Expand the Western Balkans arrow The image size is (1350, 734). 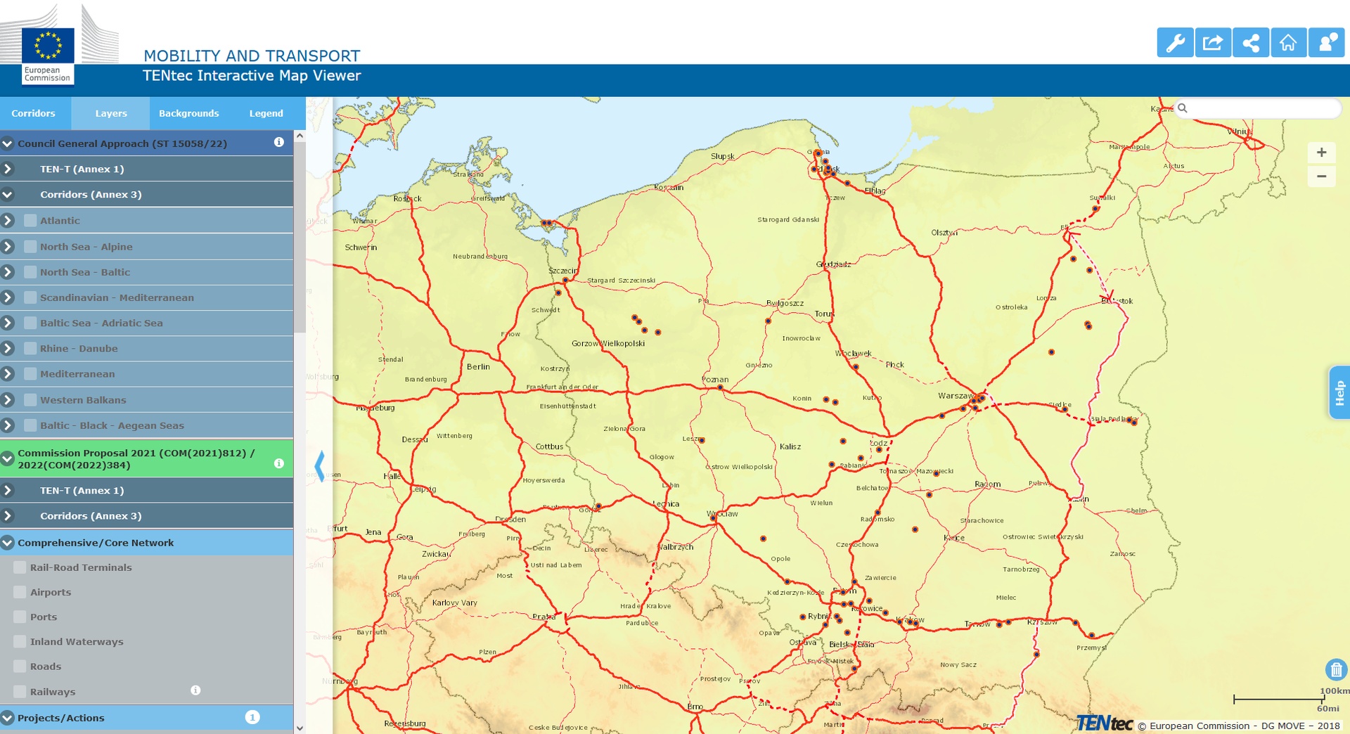(x=8, y=399)
